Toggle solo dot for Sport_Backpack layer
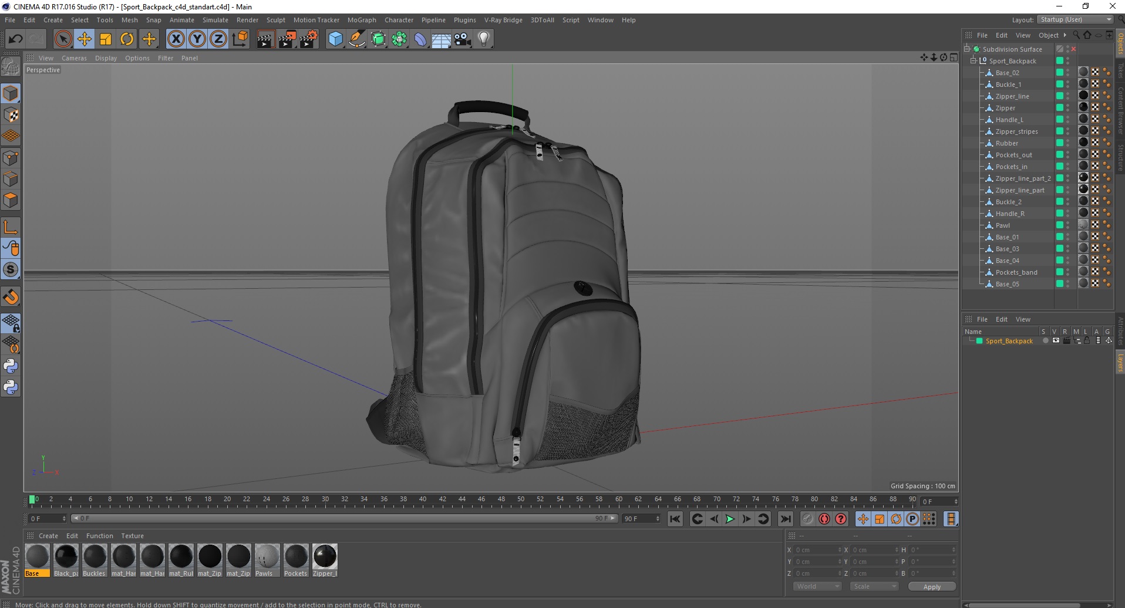This screenshot has height=608, width=1125. click(x=1045, y=341)
